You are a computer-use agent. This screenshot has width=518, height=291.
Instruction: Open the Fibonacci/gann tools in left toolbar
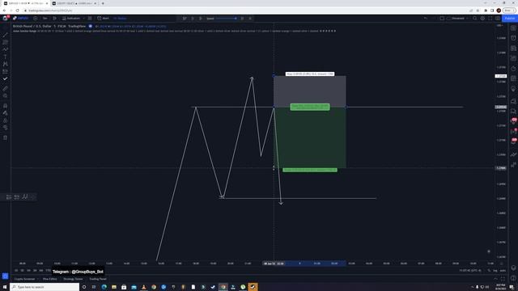pos(6,42)
